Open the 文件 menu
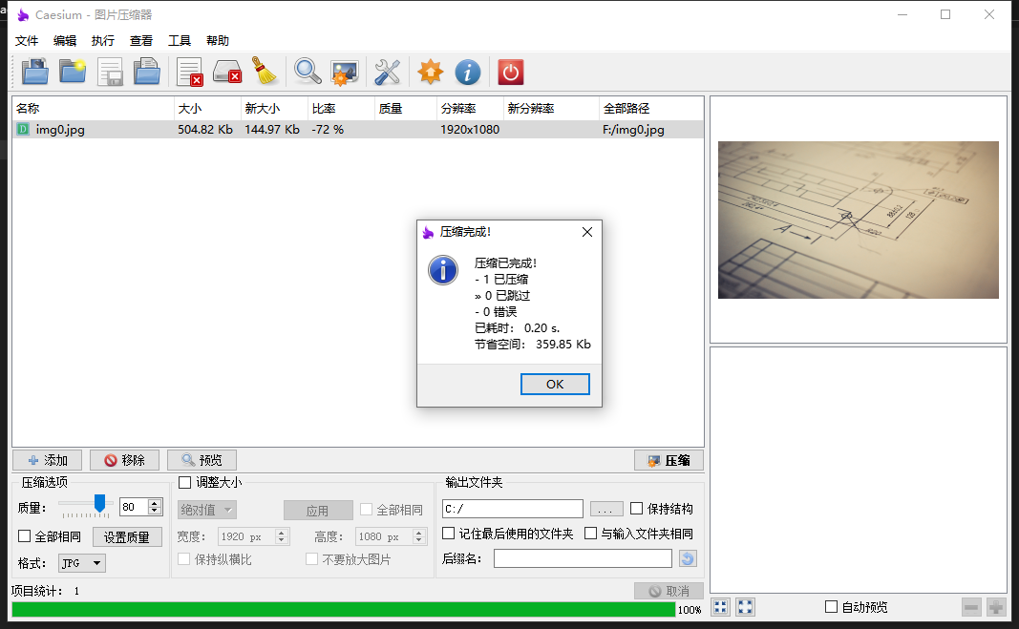The image size is (1019, 629). coord(27,40)
